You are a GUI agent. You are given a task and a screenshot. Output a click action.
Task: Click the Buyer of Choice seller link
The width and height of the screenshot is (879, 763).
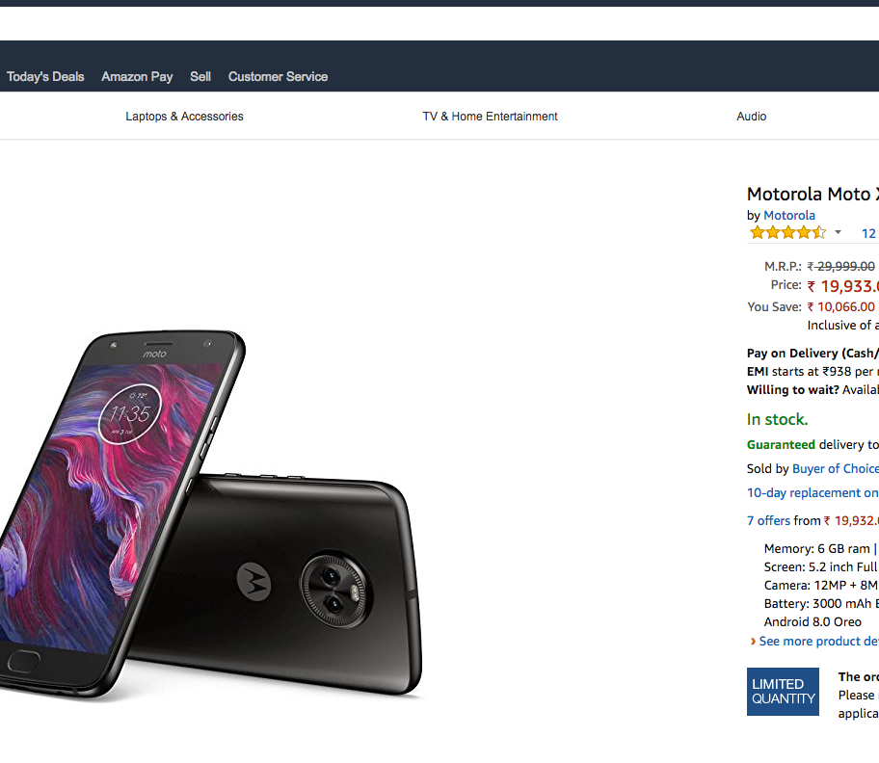(x=835, y=469)
